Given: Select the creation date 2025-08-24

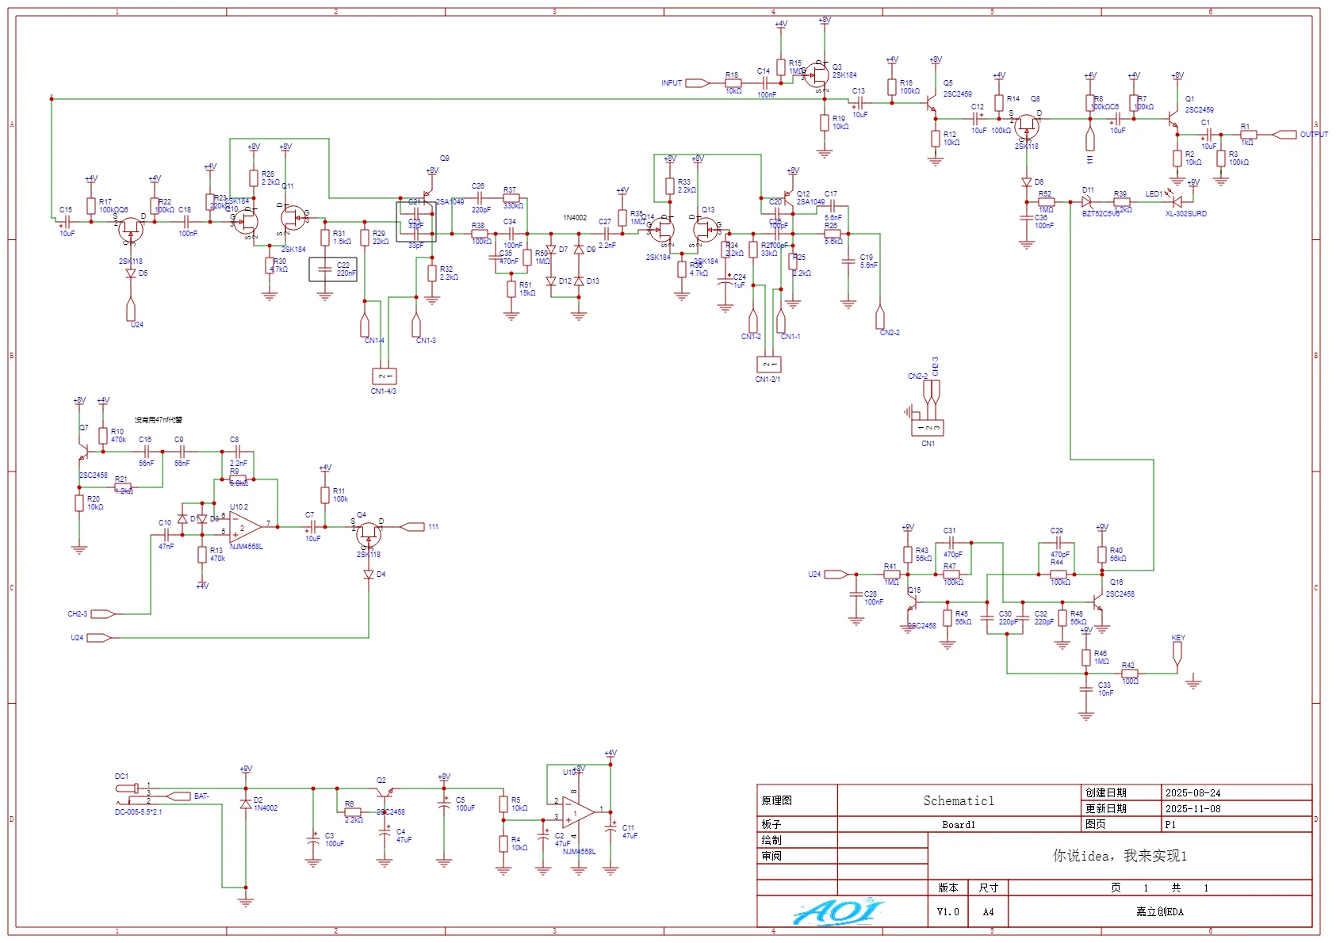Looking at the screenshot, I should click(x=1193, y=792).
